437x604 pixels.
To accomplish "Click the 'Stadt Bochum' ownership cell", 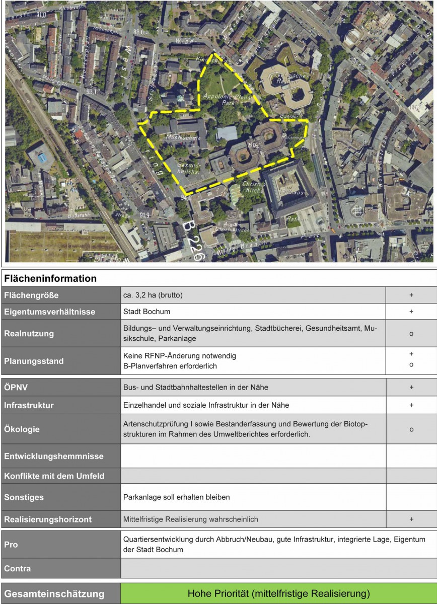I will pos(147,312).
